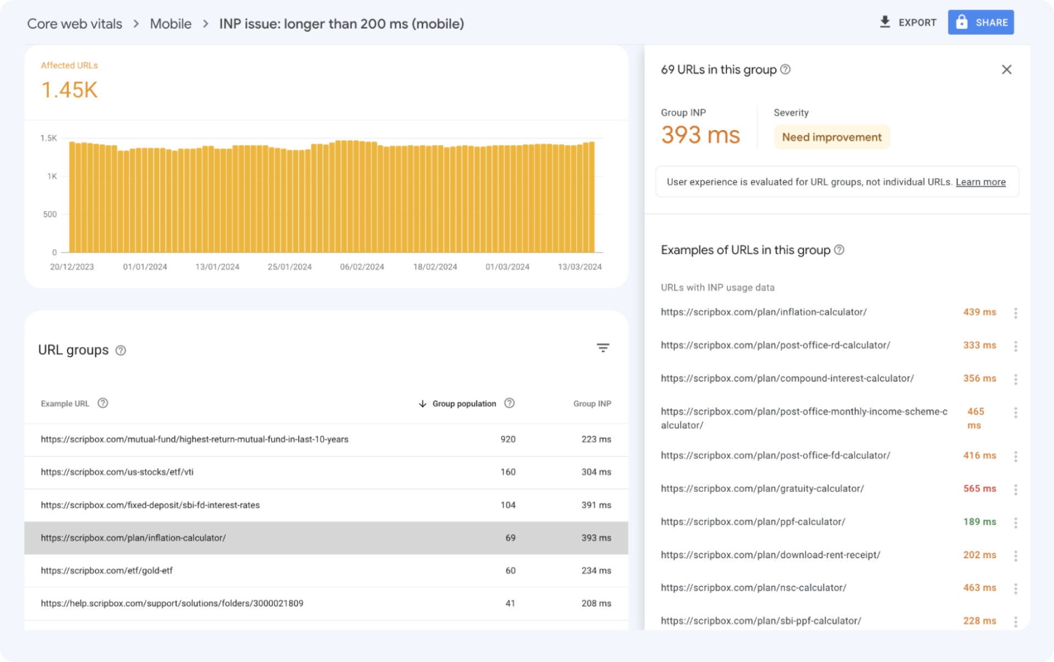
Task: Click example URL plan/inflation-calculator in right panel
Action: [764, 312]
